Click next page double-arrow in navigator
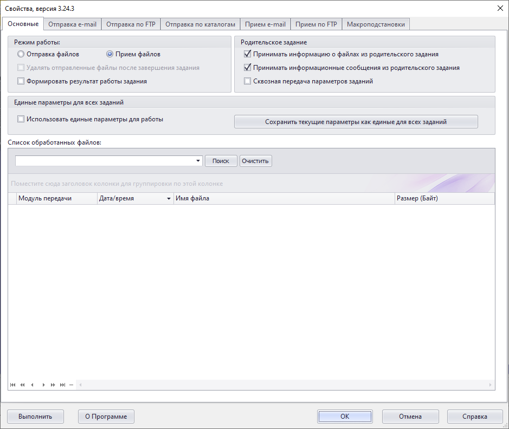The height and width of the screenshot is (429, 509). point(53,385)
